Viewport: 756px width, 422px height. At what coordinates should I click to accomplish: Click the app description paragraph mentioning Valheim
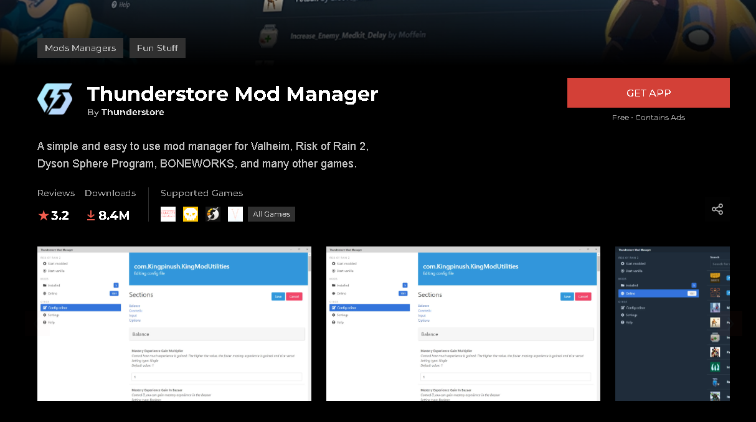point(203,155)
